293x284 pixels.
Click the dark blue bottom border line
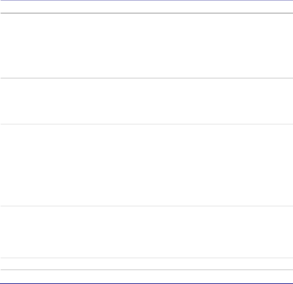point(146,283)
